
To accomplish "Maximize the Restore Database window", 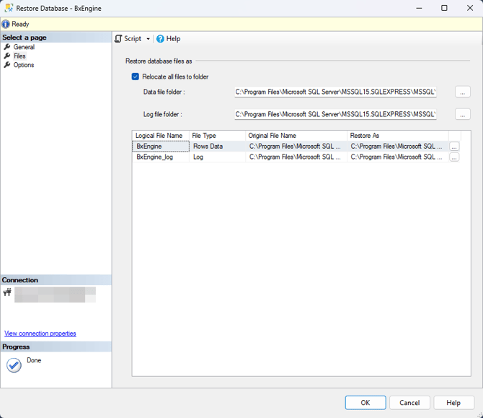I will click(444, 8).
